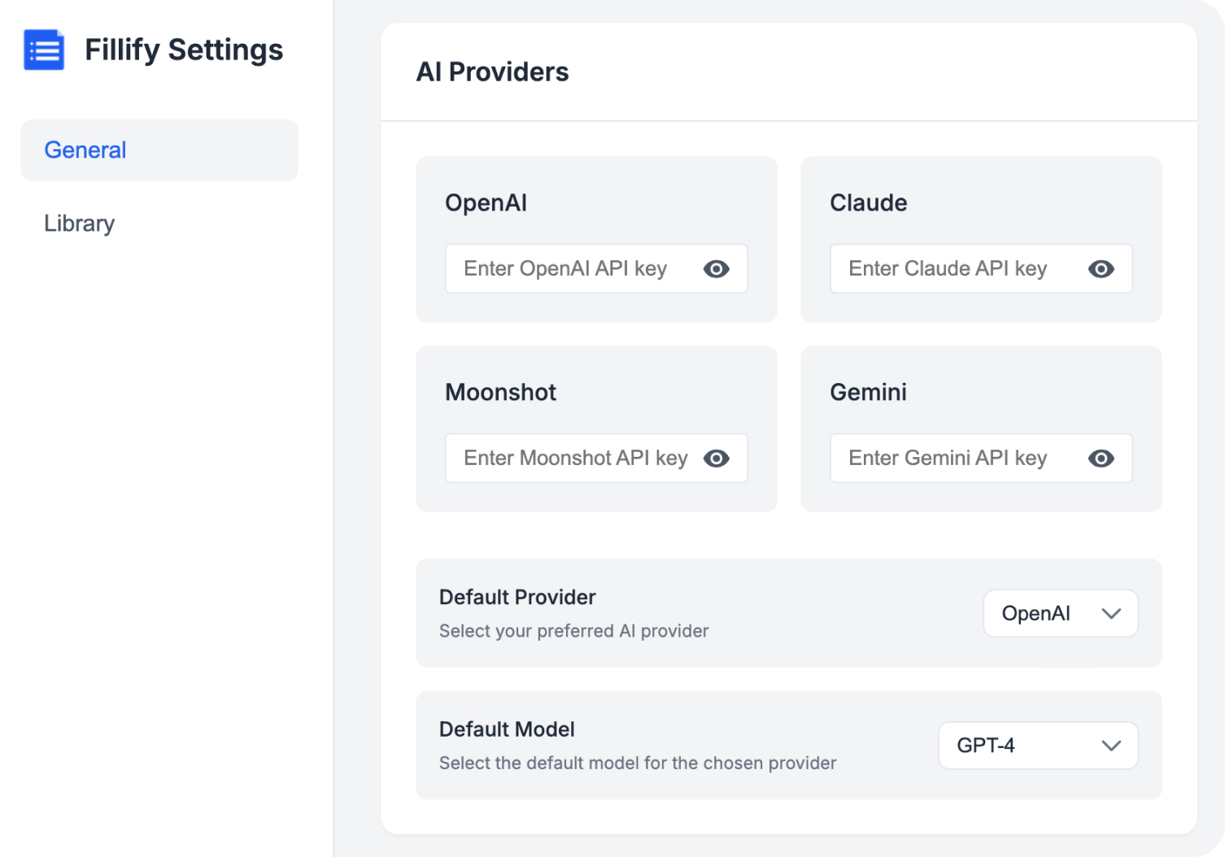Reveal the Claude API key via eye icon
Screen dimensions: 1225x857
tap(1101, 269)
